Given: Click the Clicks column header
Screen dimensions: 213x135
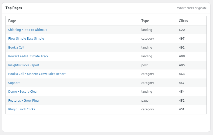Looking at the screenshot, I should pos(183,21).
